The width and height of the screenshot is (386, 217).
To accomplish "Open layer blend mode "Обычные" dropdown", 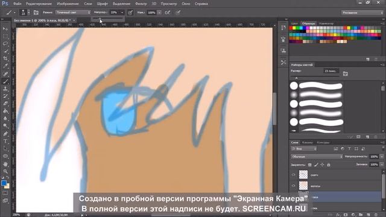I will click(317, 157).
